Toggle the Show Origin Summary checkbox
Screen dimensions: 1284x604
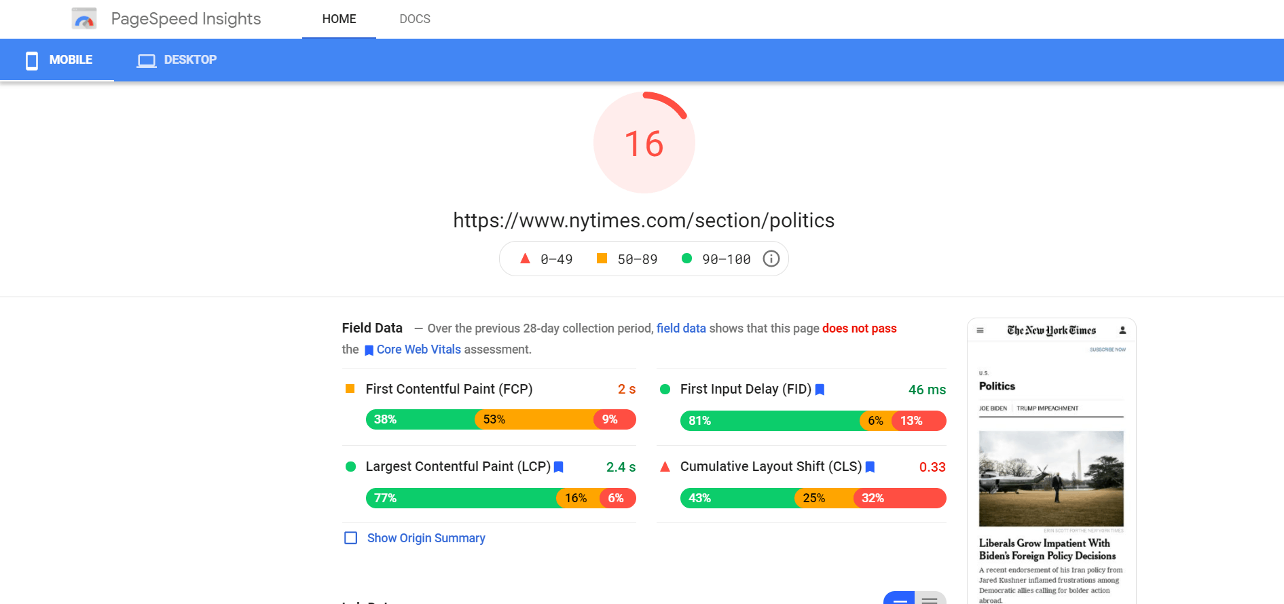click(x=351, y=538)
